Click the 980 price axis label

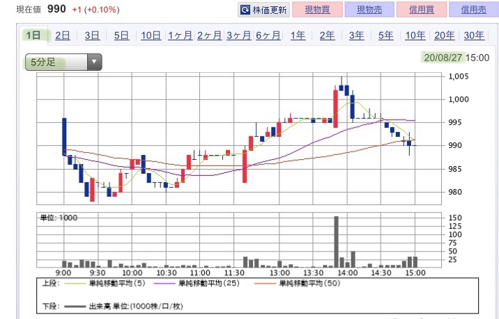click(455, 192)
